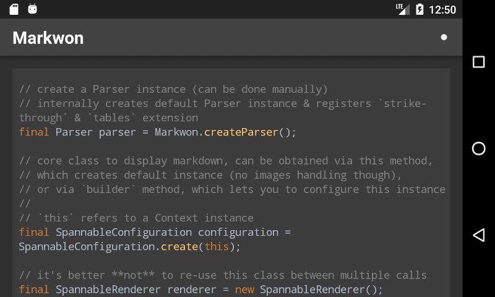Click the Markwon app title
Image resolution: width=495 pixels, height=297 pixels.
48,38
